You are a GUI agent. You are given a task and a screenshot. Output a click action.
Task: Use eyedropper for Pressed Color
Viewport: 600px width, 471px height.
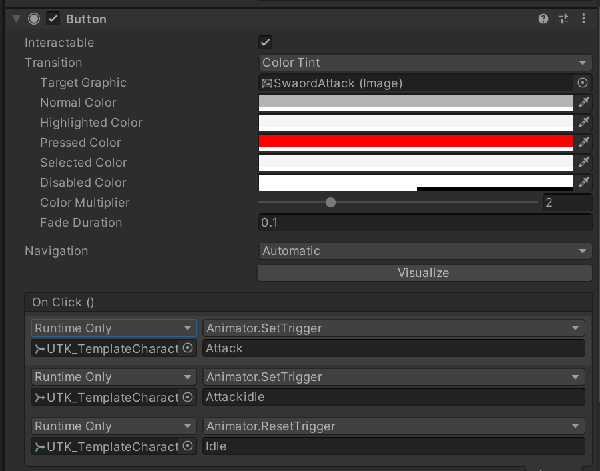[583, 142]
